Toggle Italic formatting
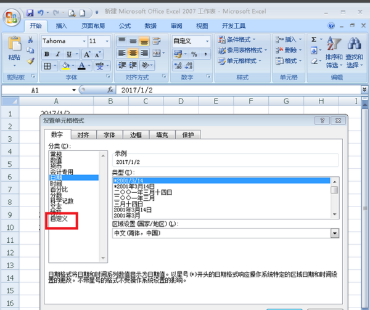 tap(58, 54)
